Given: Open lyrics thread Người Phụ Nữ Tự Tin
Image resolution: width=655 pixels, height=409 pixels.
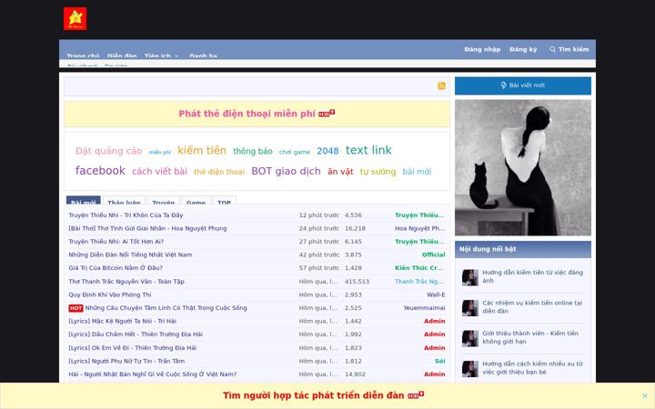Looking at the screenshot, I should pos(126,362).
